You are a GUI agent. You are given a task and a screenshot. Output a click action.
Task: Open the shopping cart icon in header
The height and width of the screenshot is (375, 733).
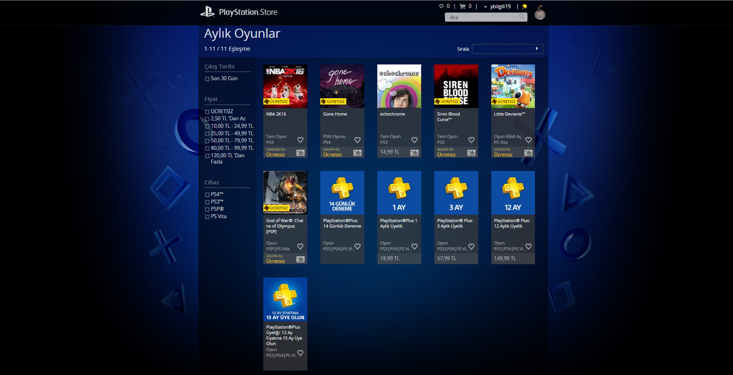pos(463,6)
